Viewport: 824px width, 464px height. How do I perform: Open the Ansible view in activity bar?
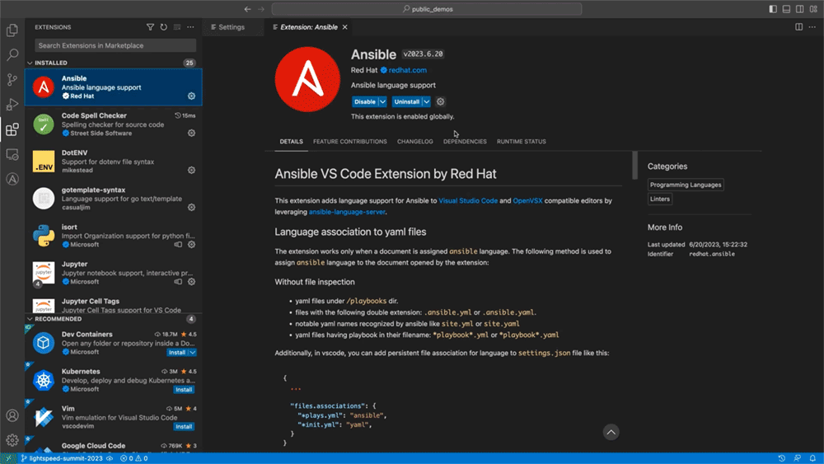(12, 179)
